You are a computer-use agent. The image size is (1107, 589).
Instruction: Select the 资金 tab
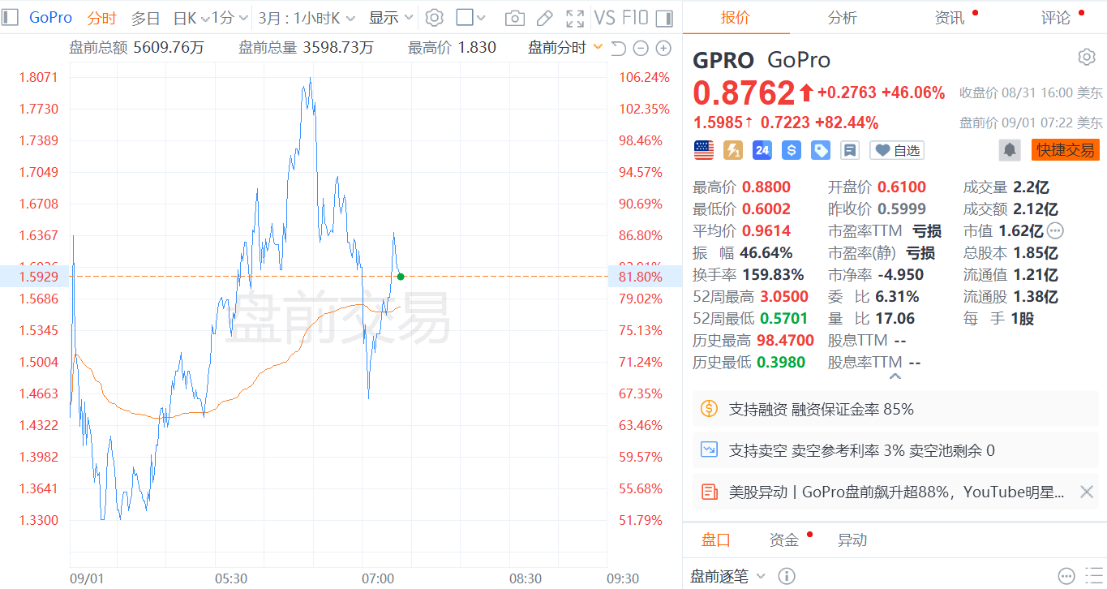pos(784,540)
